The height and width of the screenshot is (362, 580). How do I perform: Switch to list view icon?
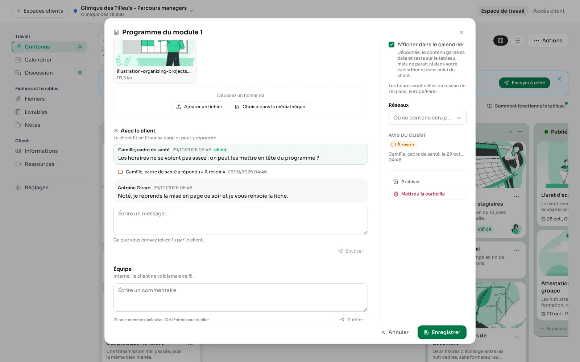tap(517, 41)
